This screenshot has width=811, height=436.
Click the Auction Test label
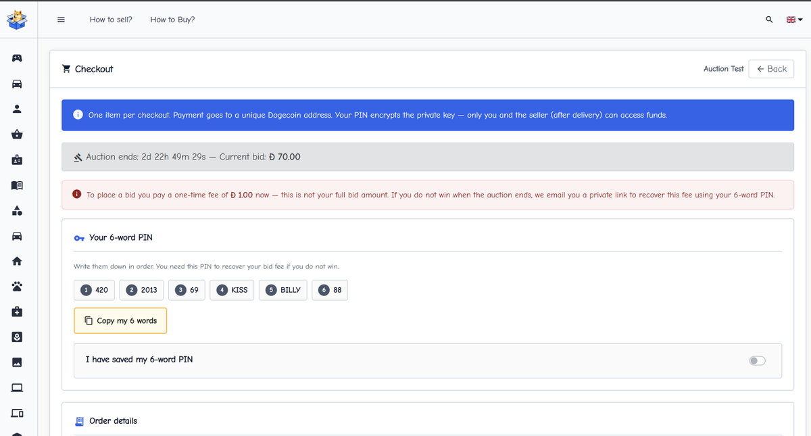click(x=723, y=69)
